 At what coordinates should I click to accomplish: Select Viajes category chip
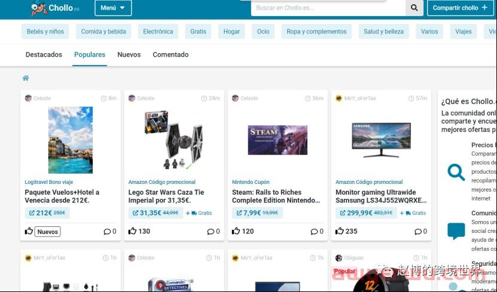coord(463,31)
